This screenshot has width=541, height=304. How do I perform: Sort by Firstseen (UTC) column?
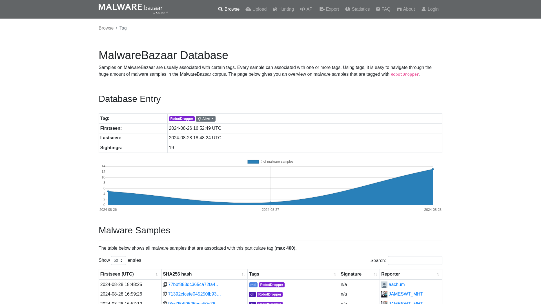click(130, 274)
